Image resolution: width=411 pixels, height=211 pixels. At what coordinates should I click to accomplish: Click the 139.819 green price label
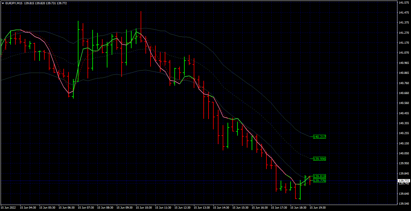tap(320, 176)
